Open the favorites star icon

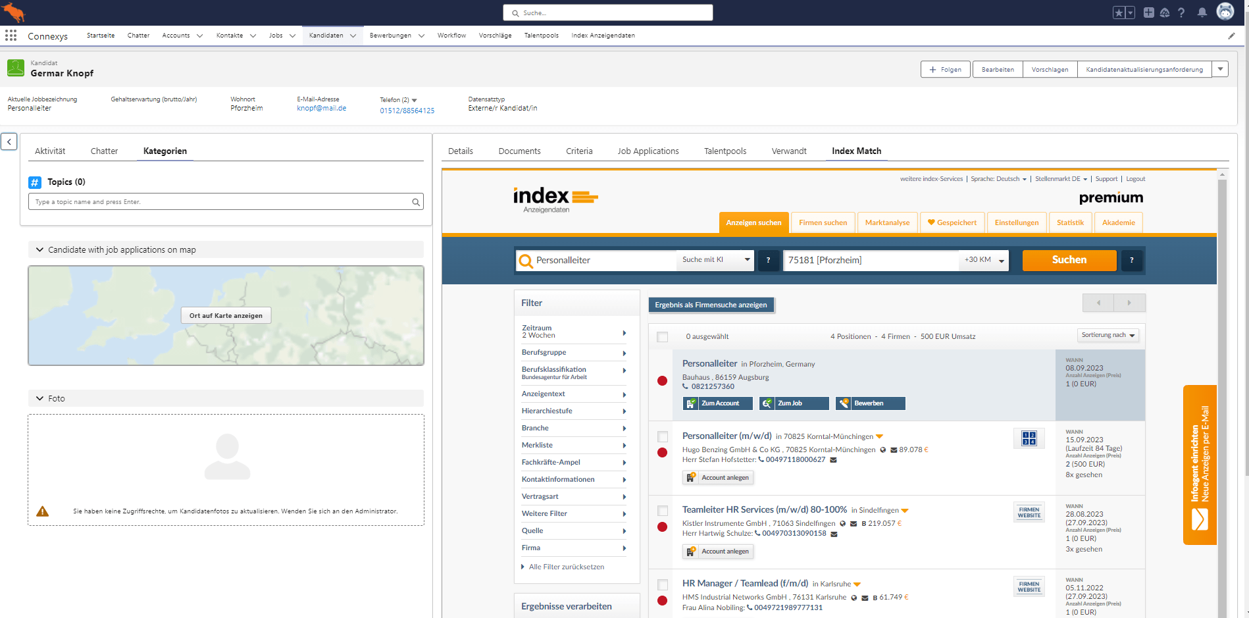coord(1119,13)
